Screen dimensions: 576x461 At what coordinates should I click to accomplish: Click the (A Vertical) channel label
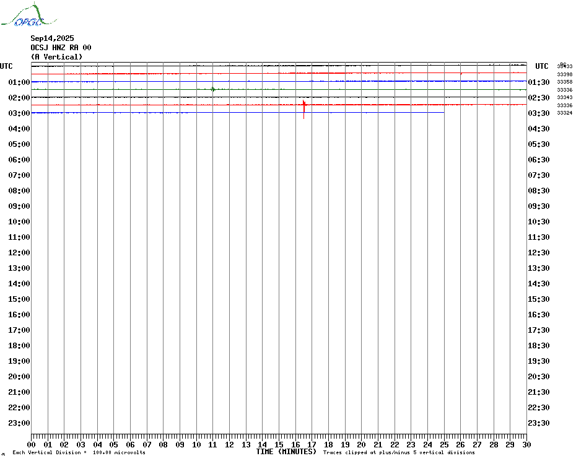click(x=56, y=57)
